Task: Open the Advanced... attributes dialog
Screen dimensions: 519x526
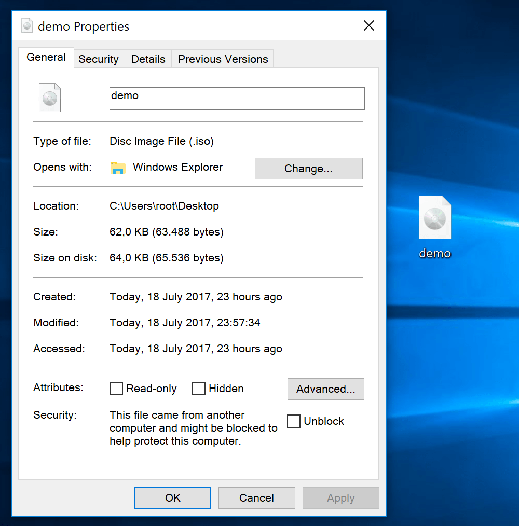Action: tap(325, 389)
